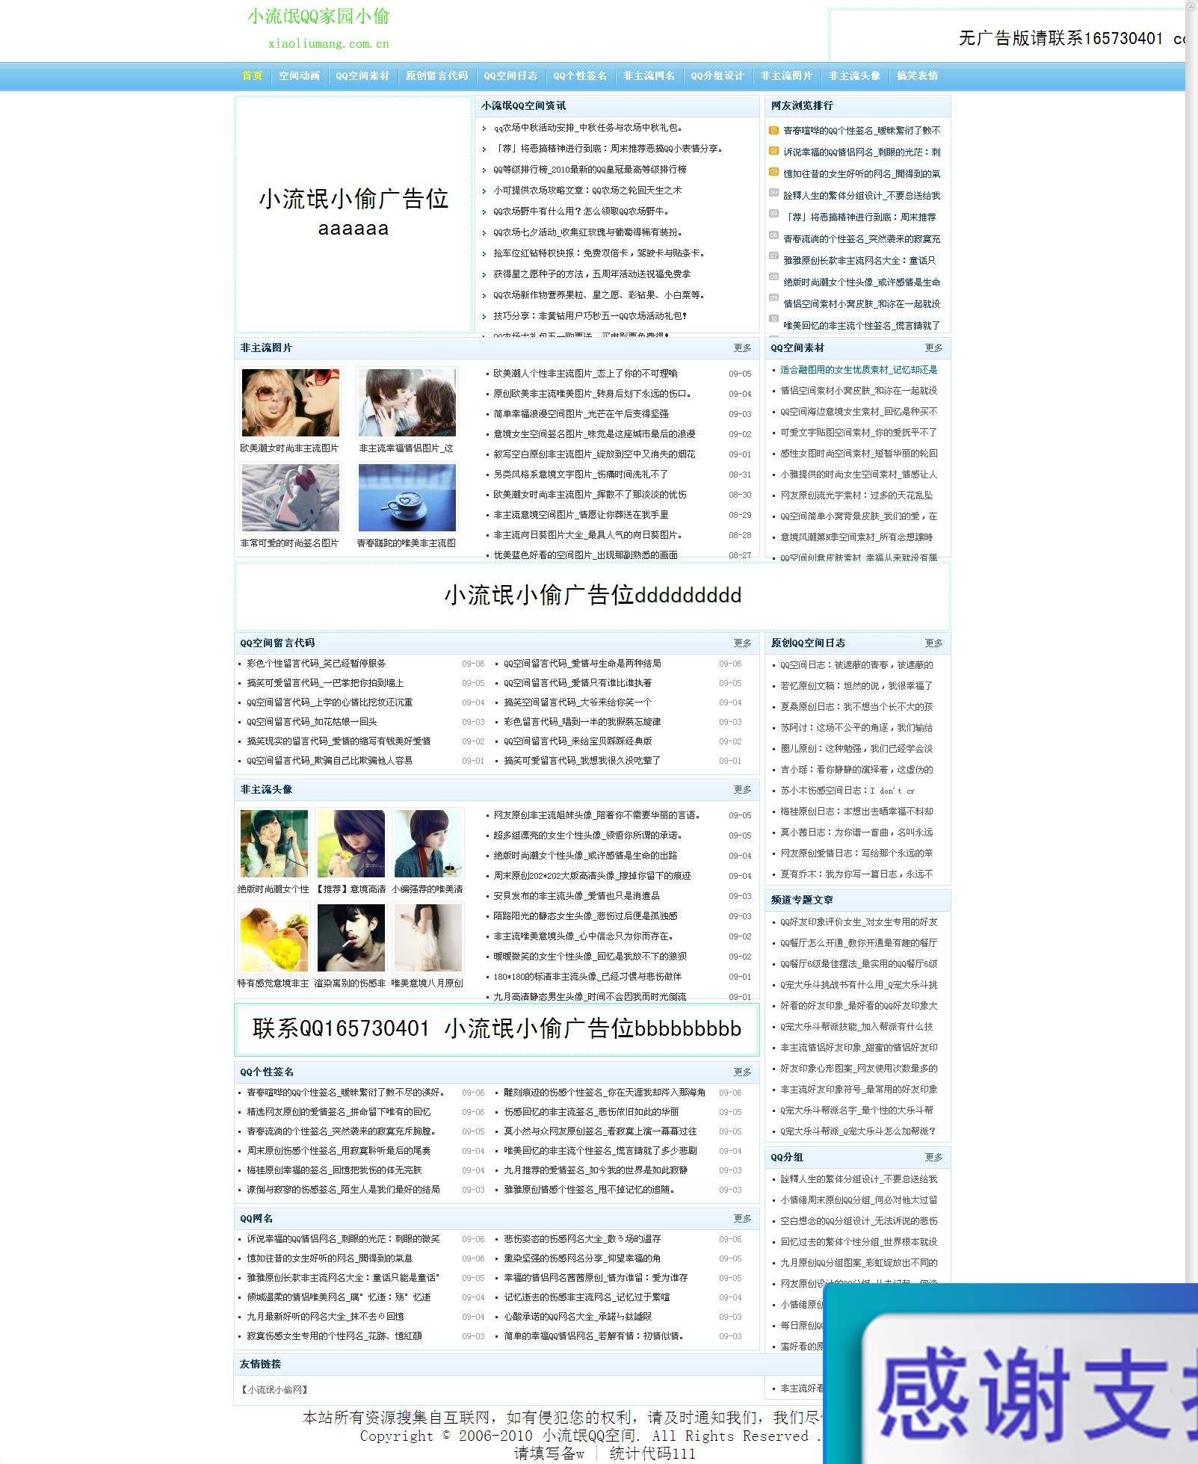Screen dimensions: 1198x1464
Task: Open the kissing couple 非主流幸福情侣图片 thumbnail
Action: click(407, 403)
